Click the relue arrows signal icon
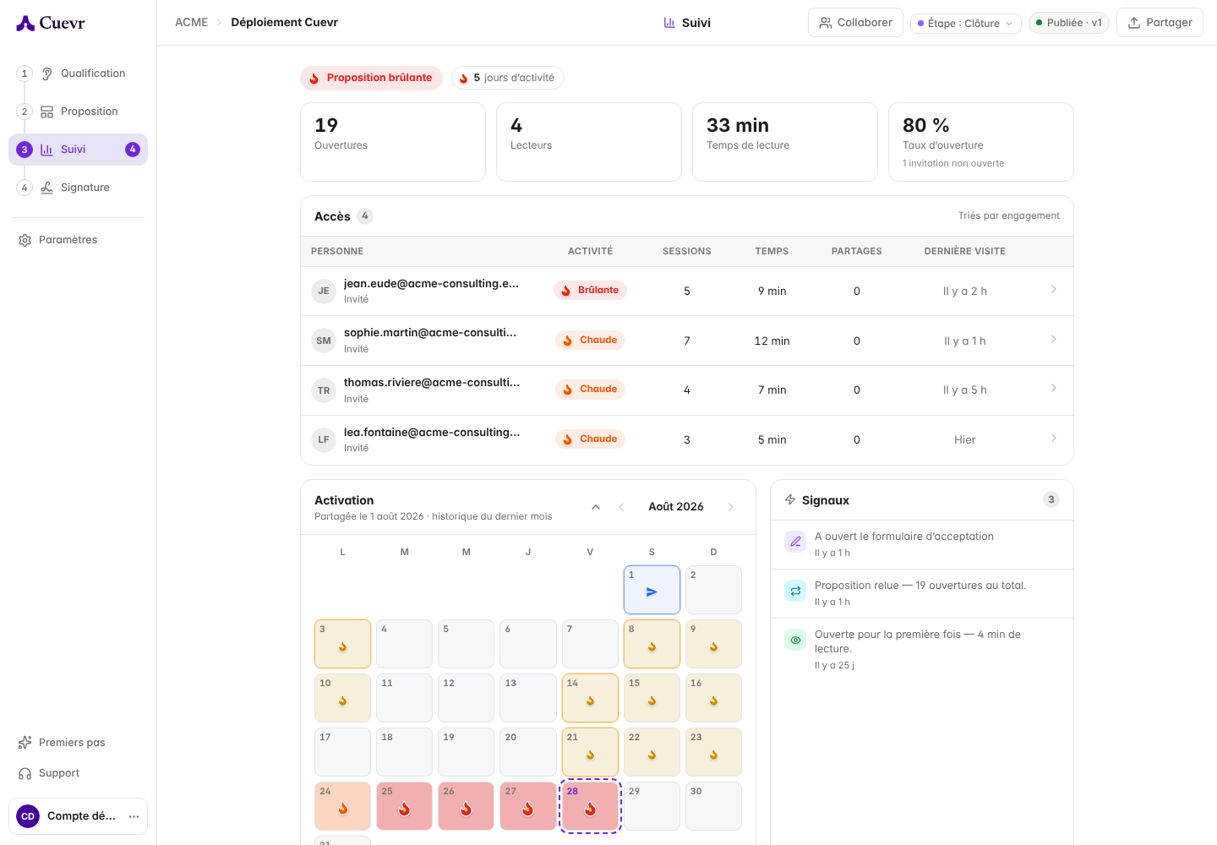The height and width of the screenshot is (845, 1217). coord(795,591)
